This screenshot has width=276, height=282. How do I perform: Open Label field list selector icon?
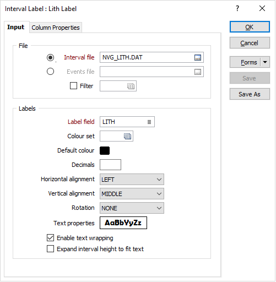[x=149, y=122]
